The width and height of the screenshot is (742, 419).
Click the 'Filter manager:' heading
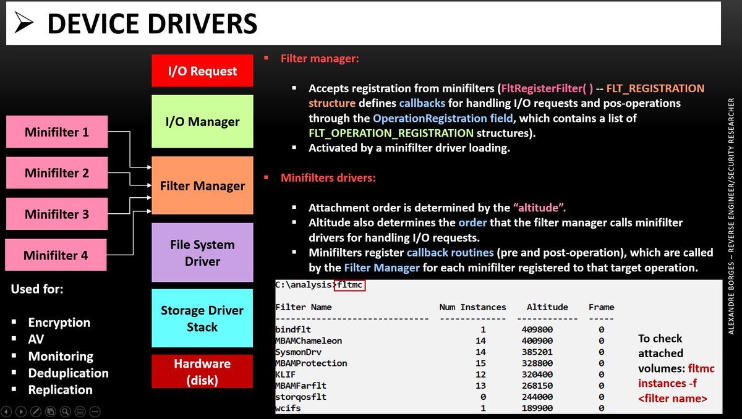pos(320,59)
